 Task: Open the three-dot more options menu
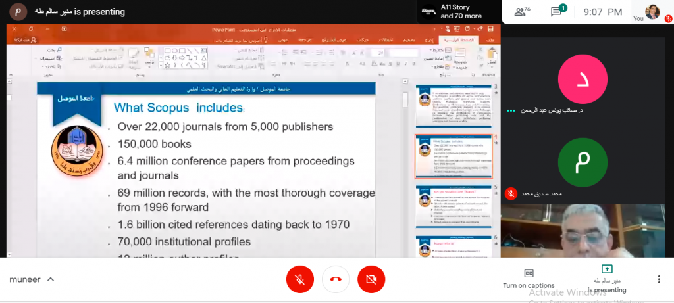tap(658, 279)
